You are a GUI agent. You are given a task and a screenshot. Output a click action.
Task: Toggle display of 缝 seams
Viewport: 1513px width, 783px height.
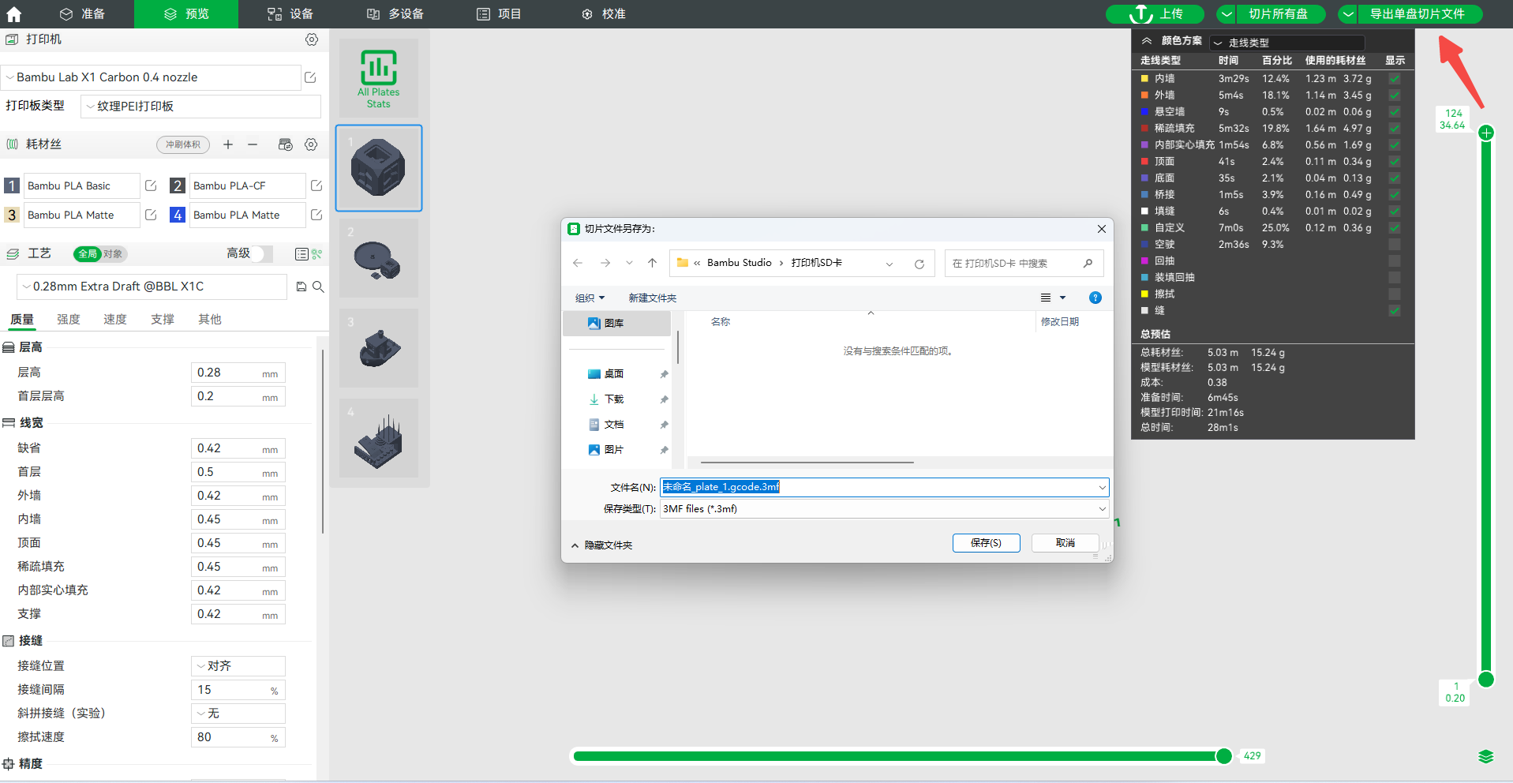(x=1395, y=311)
